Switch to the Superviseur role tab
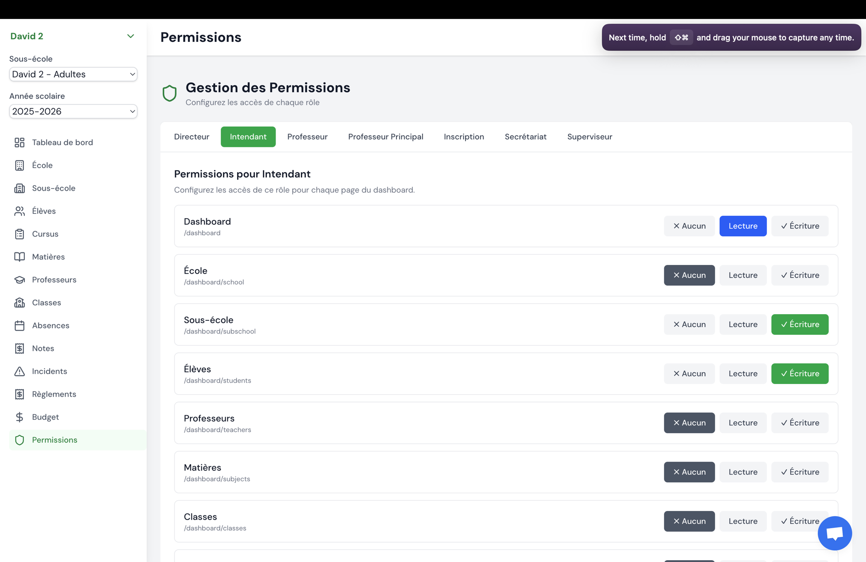Viewport: 866px width, 562px height. (x=590, y=137)
